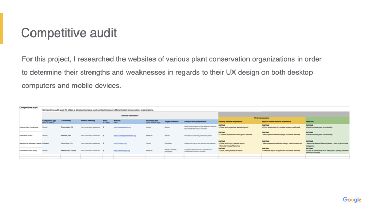Click the Business size column header

point(154,120)
